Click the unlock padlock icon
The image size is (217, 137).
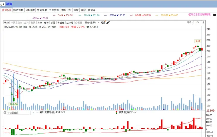coord(214,14)
